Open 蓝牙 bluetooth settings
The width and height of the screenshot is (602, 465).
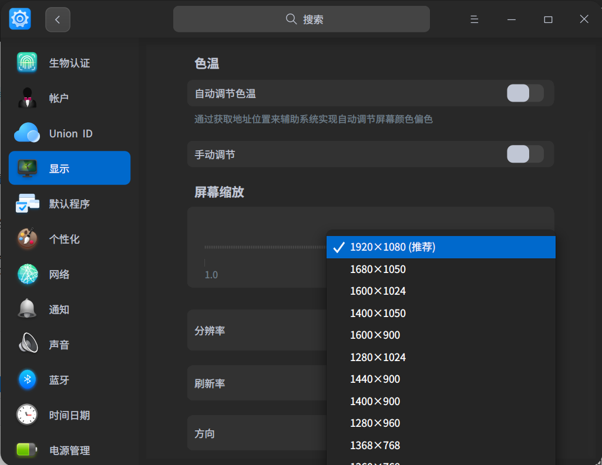click(69, 380)
